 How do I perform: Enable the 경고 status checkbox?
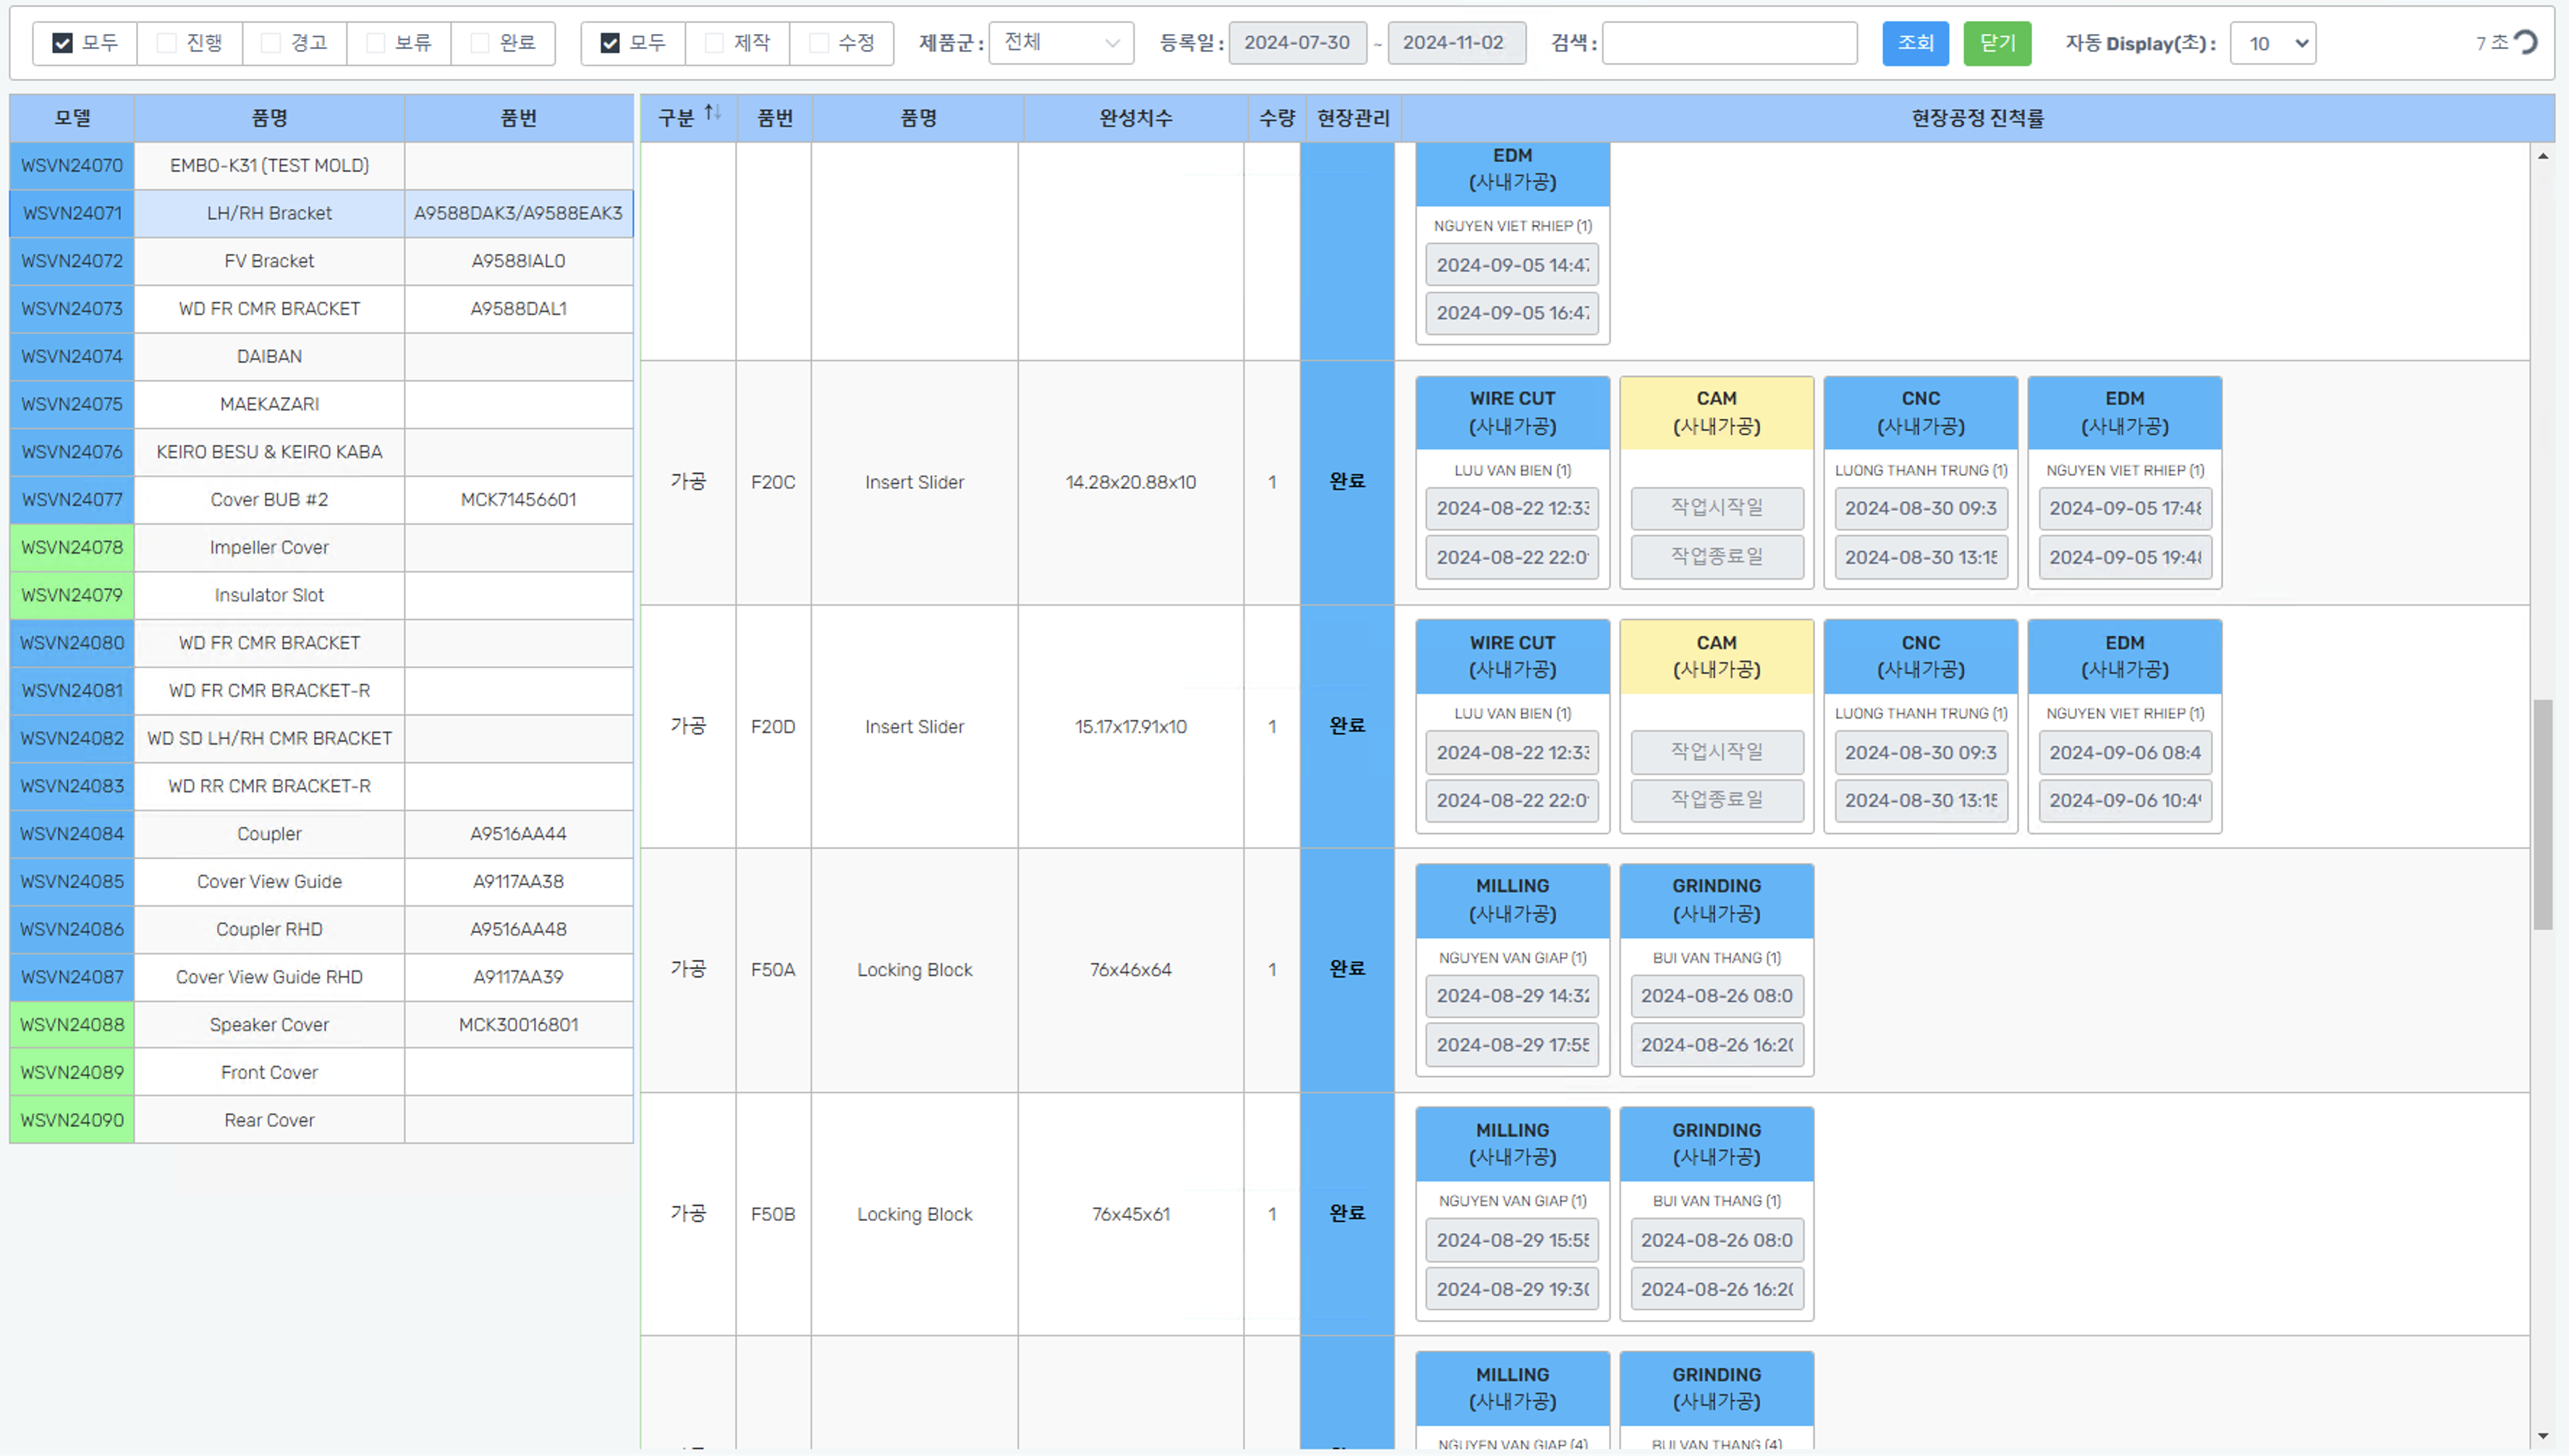point(271,43)
